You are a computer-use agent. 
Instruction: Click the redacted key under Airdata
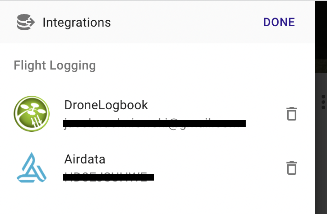(108, 177)
